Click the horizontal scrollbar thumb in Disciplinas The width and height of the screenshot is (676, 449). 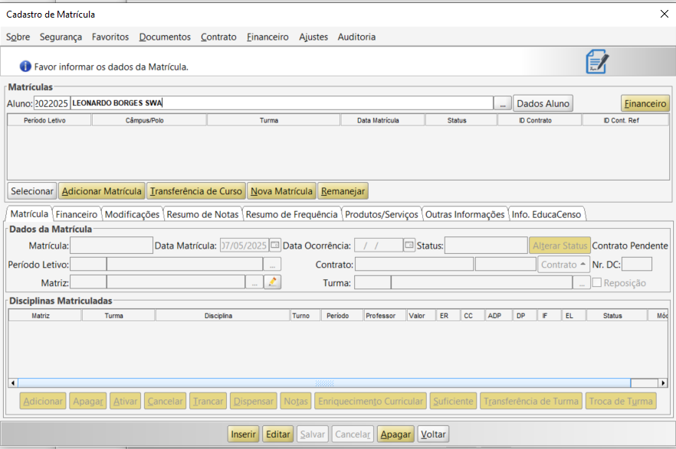[324, 382]
